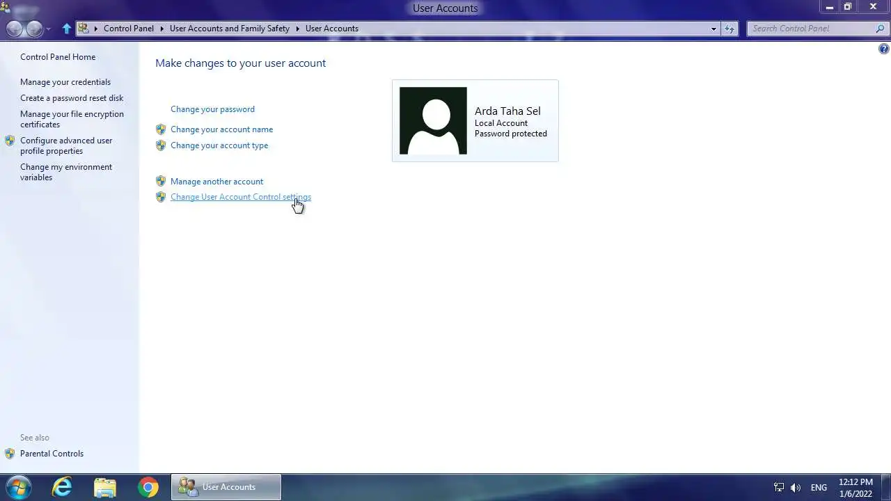This screenshot has width=891, height=501.
Task: Click shield icon beside Configure advanced user profile
Action: click(x=10, y=141)
